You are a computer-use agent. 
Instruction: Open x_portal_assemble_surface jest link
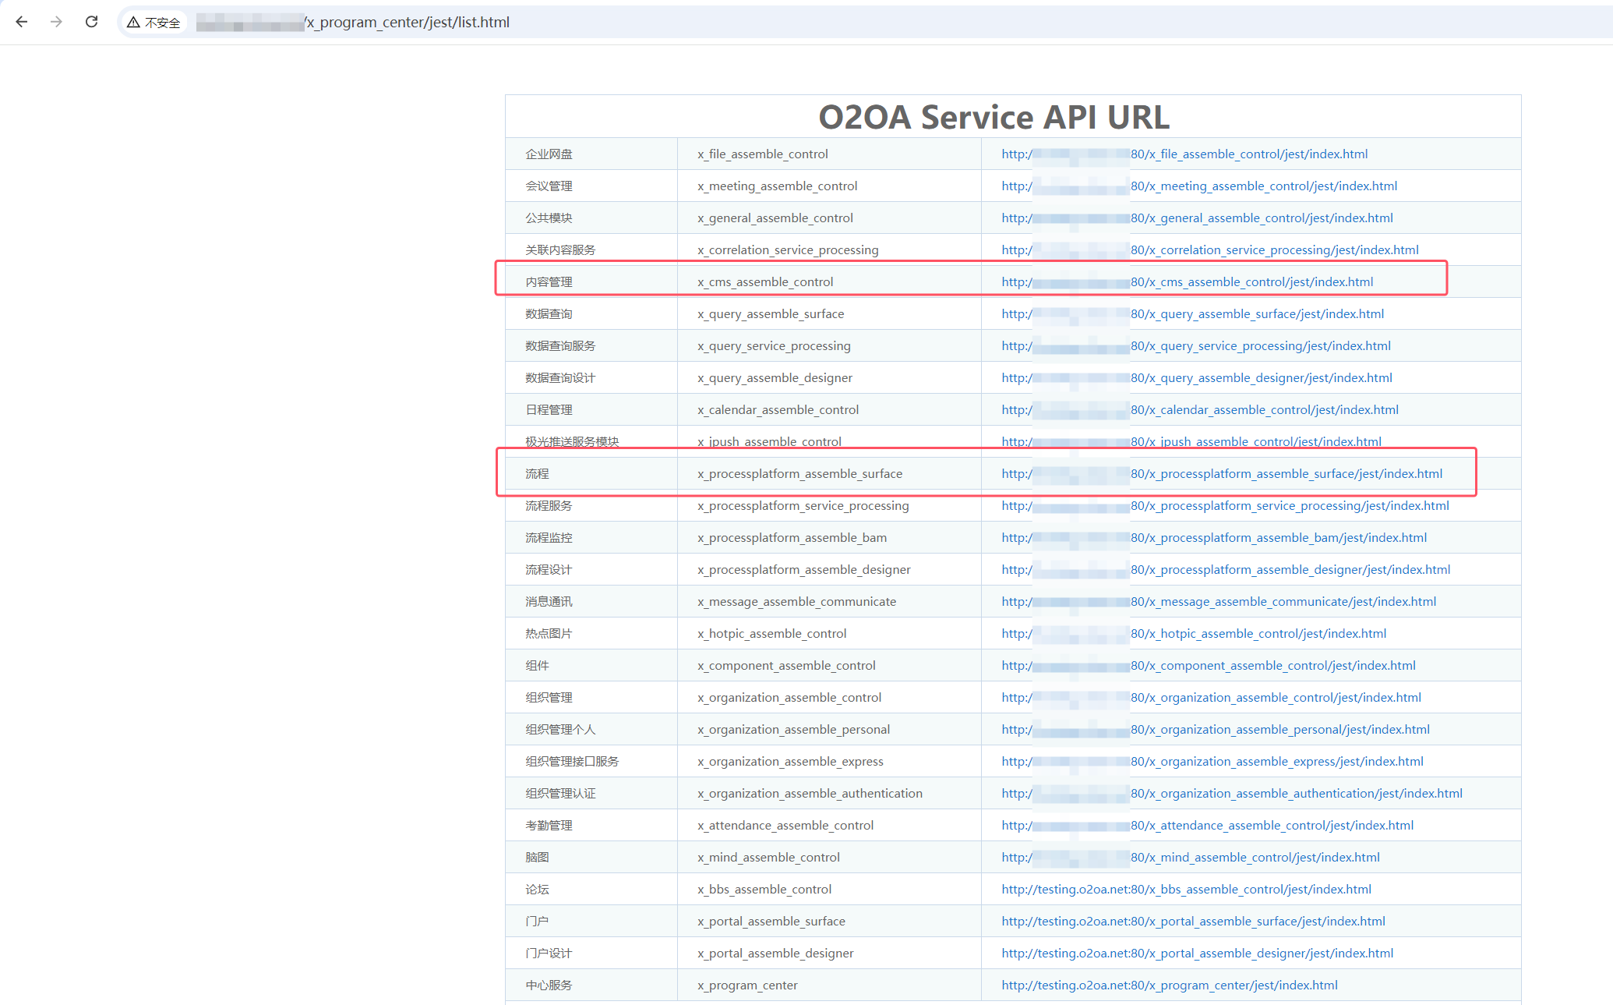point(1193,922)
